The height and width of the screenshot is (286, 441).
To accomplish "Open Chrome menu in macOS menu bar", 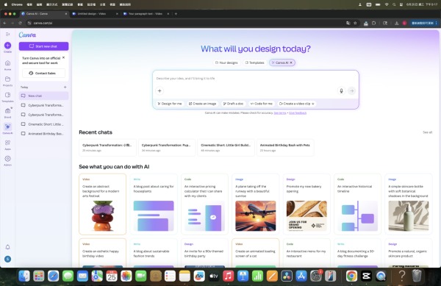I will coord(17,4).
